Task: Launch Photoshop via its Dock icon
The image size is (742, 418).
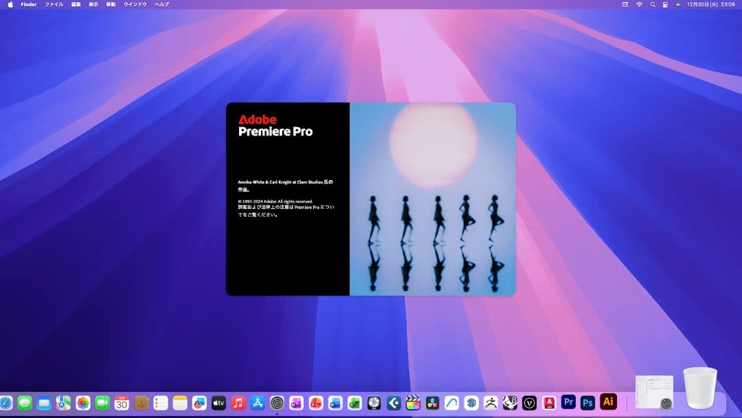Action: [x=587, y=402]
